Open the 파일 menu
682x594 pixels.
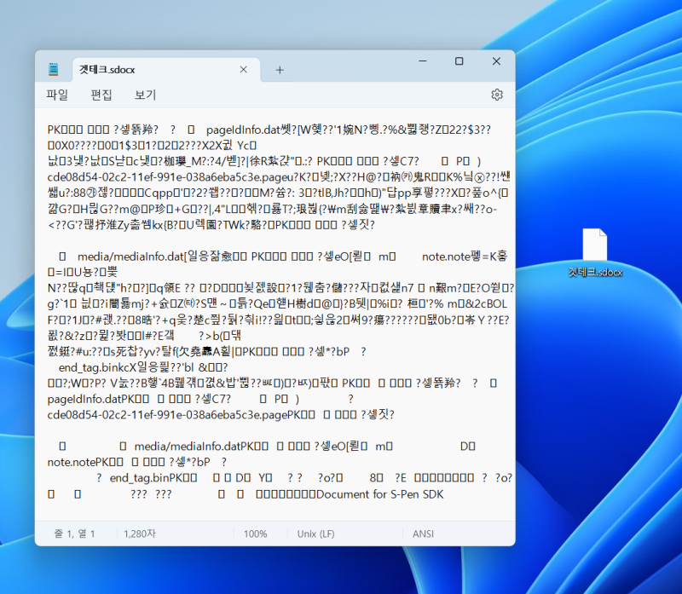(56, 95)
